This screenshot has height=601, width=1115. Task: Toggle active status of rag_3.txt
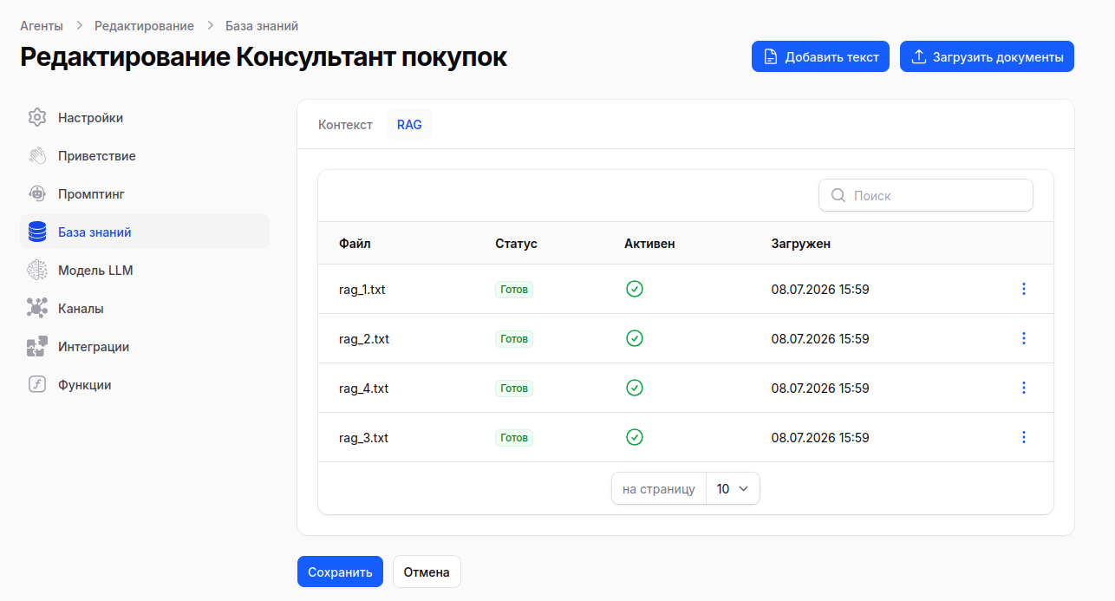[x=635, y=437]
